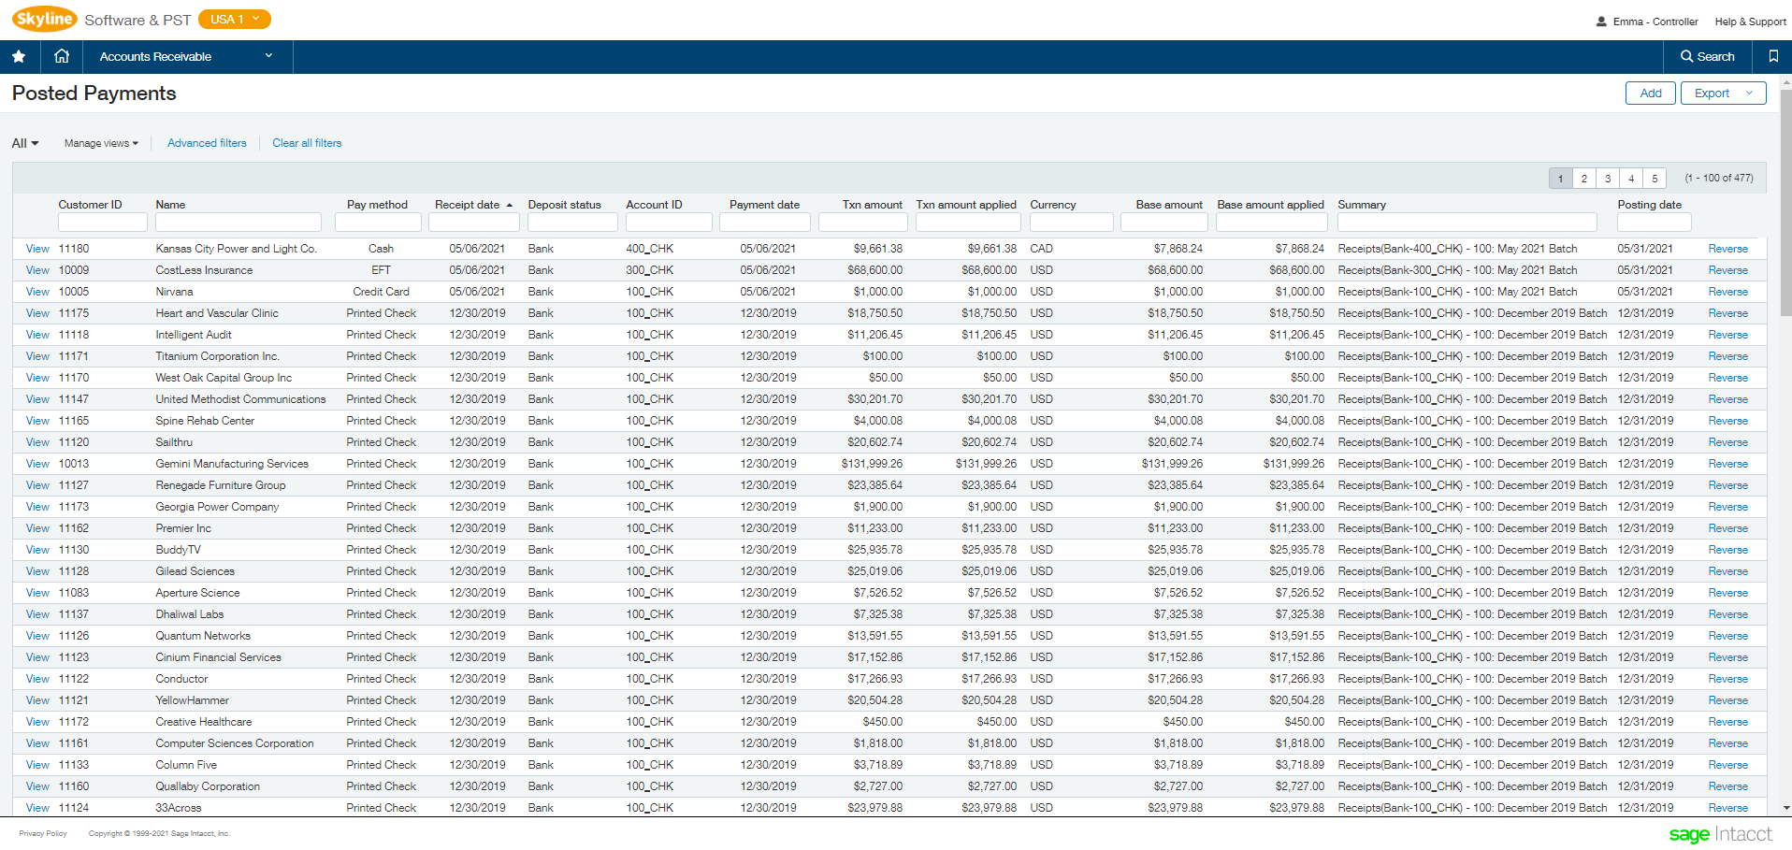Click the Pay method filter field
The height and width of the screenshot is (850, 1792).
pyautogui.click(x=378, y=223)
